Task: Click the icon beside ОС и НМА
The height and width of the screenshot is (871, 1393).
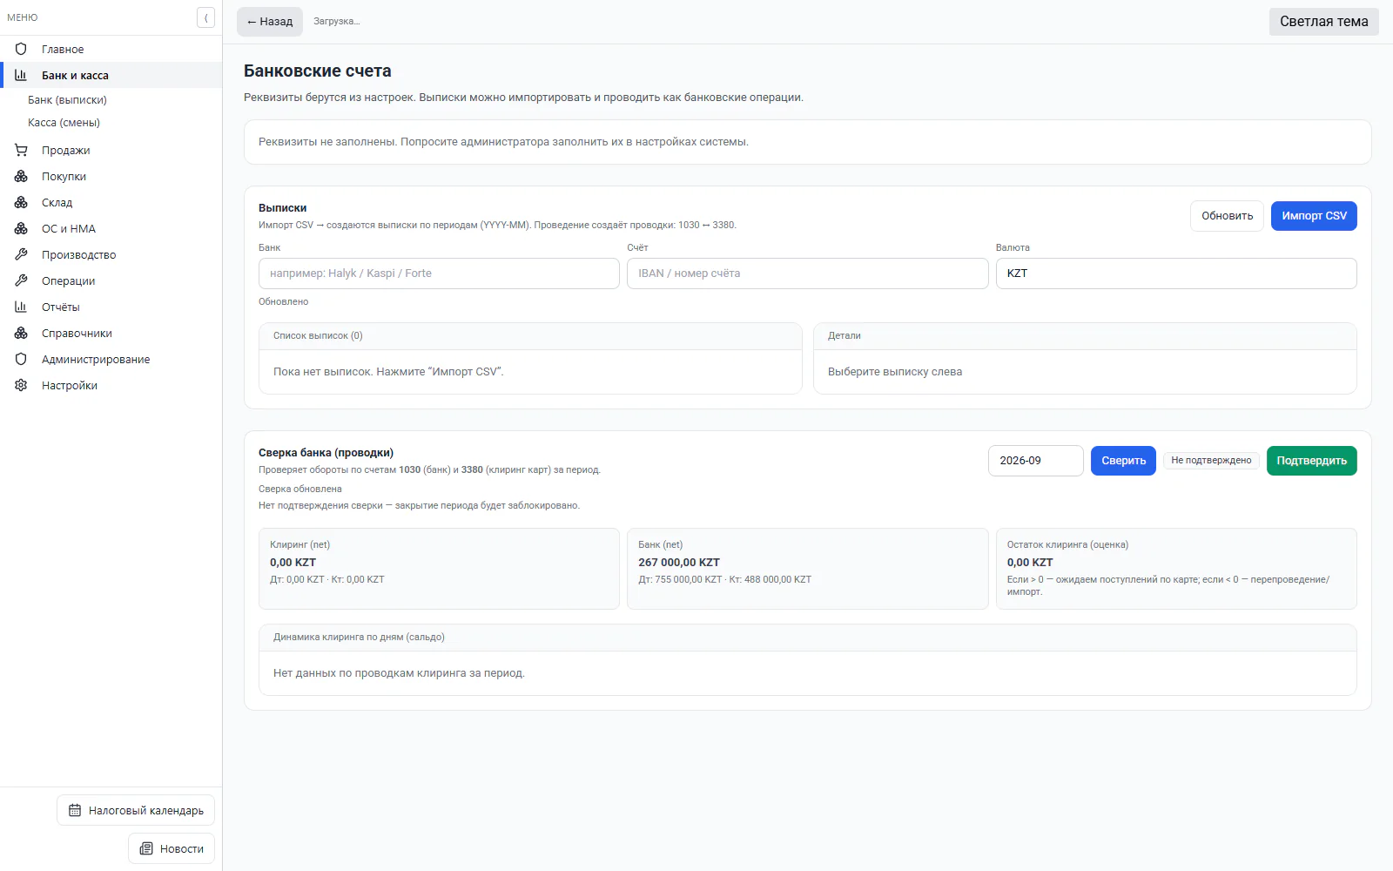Action: point(21,228)
